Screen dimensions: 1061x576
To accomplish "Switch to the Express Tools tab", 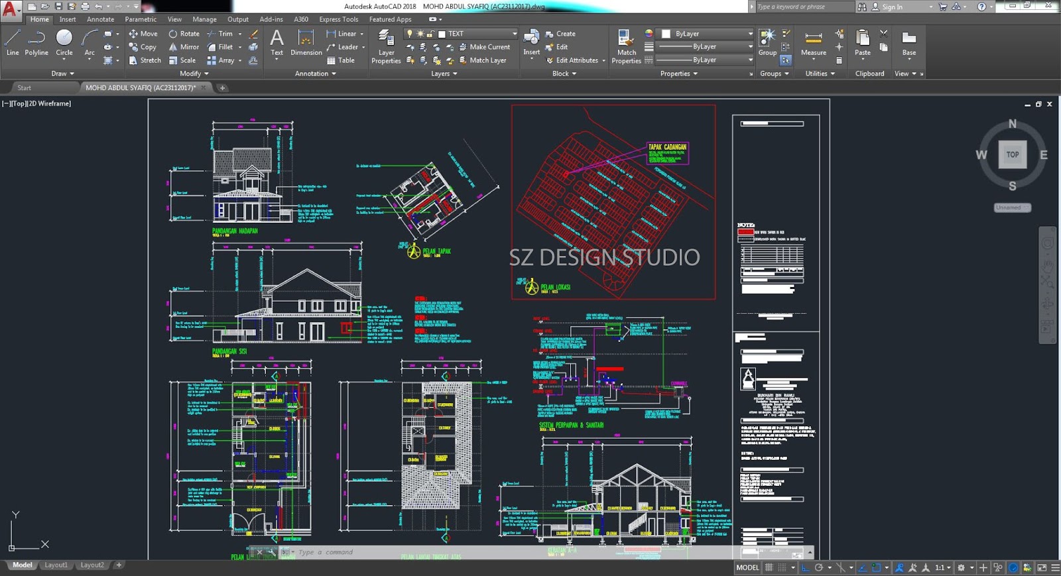I will coord(338,19).
